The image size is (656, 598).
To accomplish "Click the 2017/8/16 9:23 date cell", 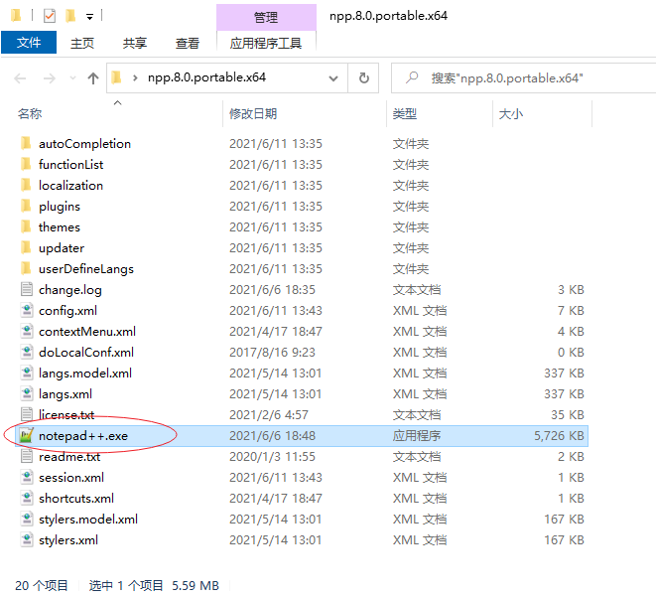I will point(272,353).
